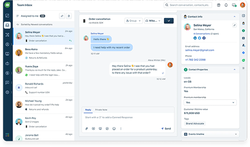
Task: Collapse the Contact info panel
Action: click(235, 17)
